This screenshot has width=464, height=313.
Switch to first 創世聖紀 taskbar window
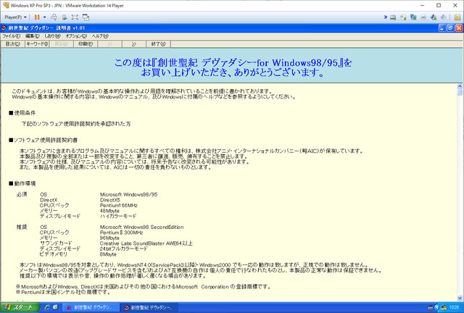pyautogui.click(x=91, y=307)
